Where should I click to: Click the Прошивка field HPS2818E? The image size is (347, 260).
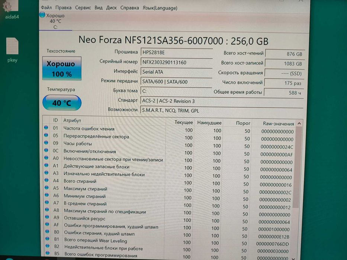click(177, 52)
